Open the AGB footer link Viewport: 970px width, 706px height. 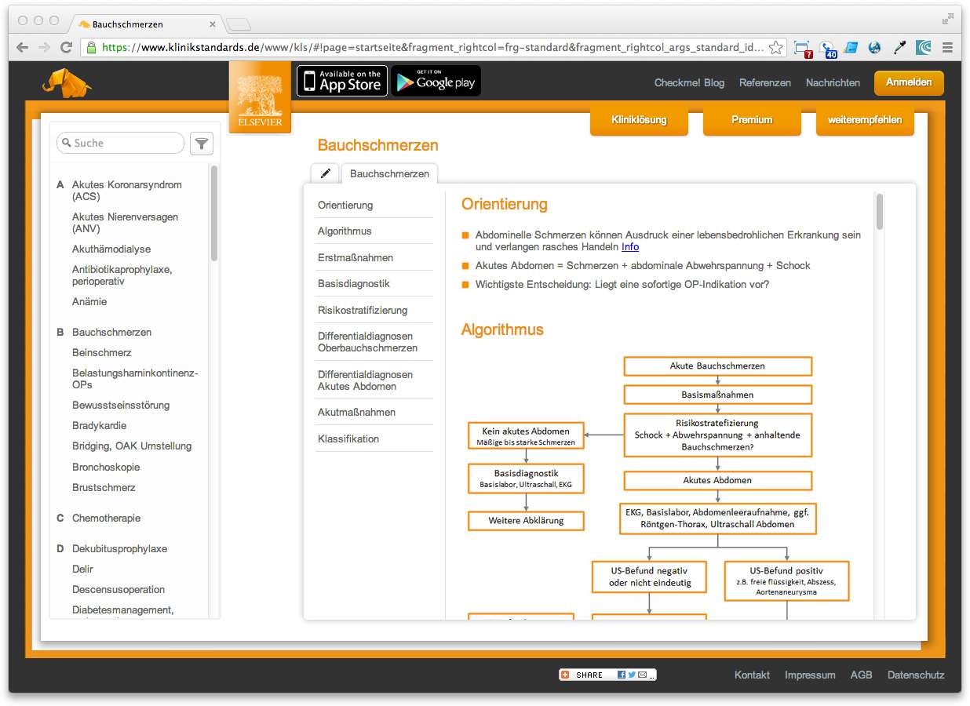click(861, 675)
